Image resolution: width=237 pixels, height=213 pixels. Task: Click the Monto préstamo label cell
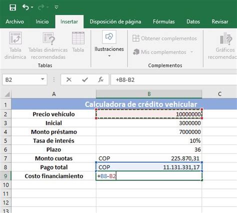tap(53, 132)
